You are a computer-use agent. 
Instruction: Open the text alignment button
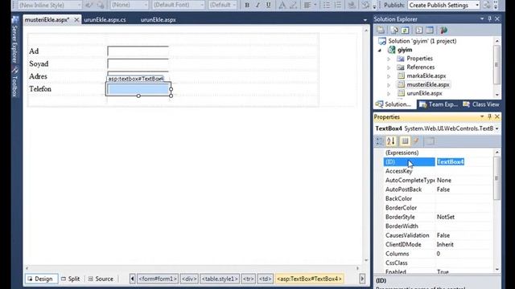(x=307, y=5)
